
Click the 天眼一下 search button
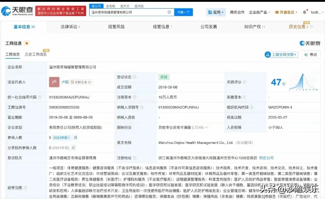pyautogui.click(x=184, y=12)
